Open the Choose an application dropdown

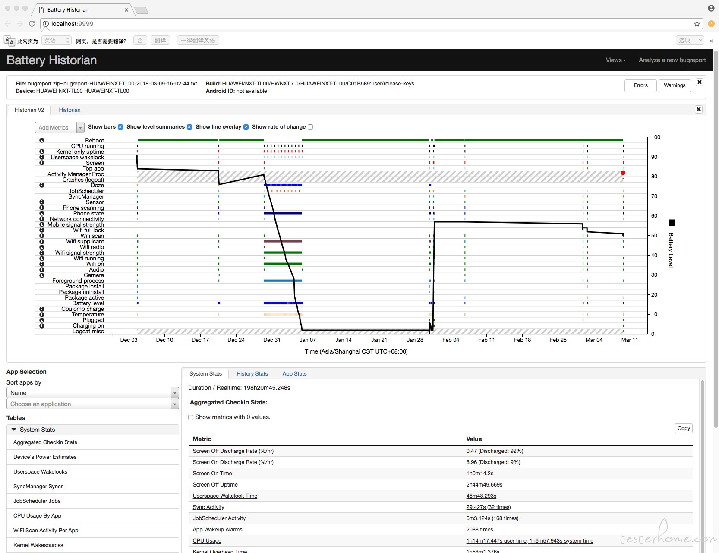click(x=92, y=404)
